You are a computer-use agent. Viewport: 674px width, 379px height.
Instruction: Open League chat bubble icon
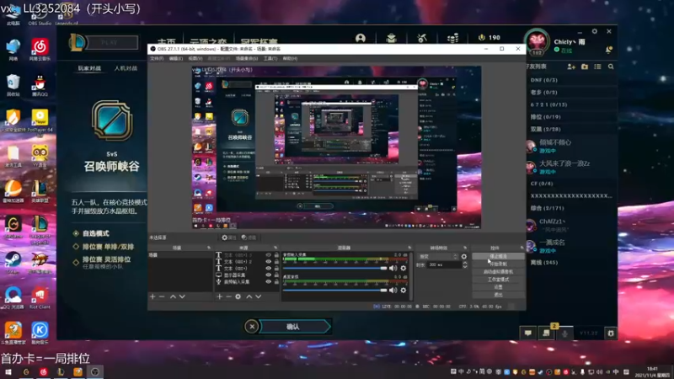pos(528,333)
